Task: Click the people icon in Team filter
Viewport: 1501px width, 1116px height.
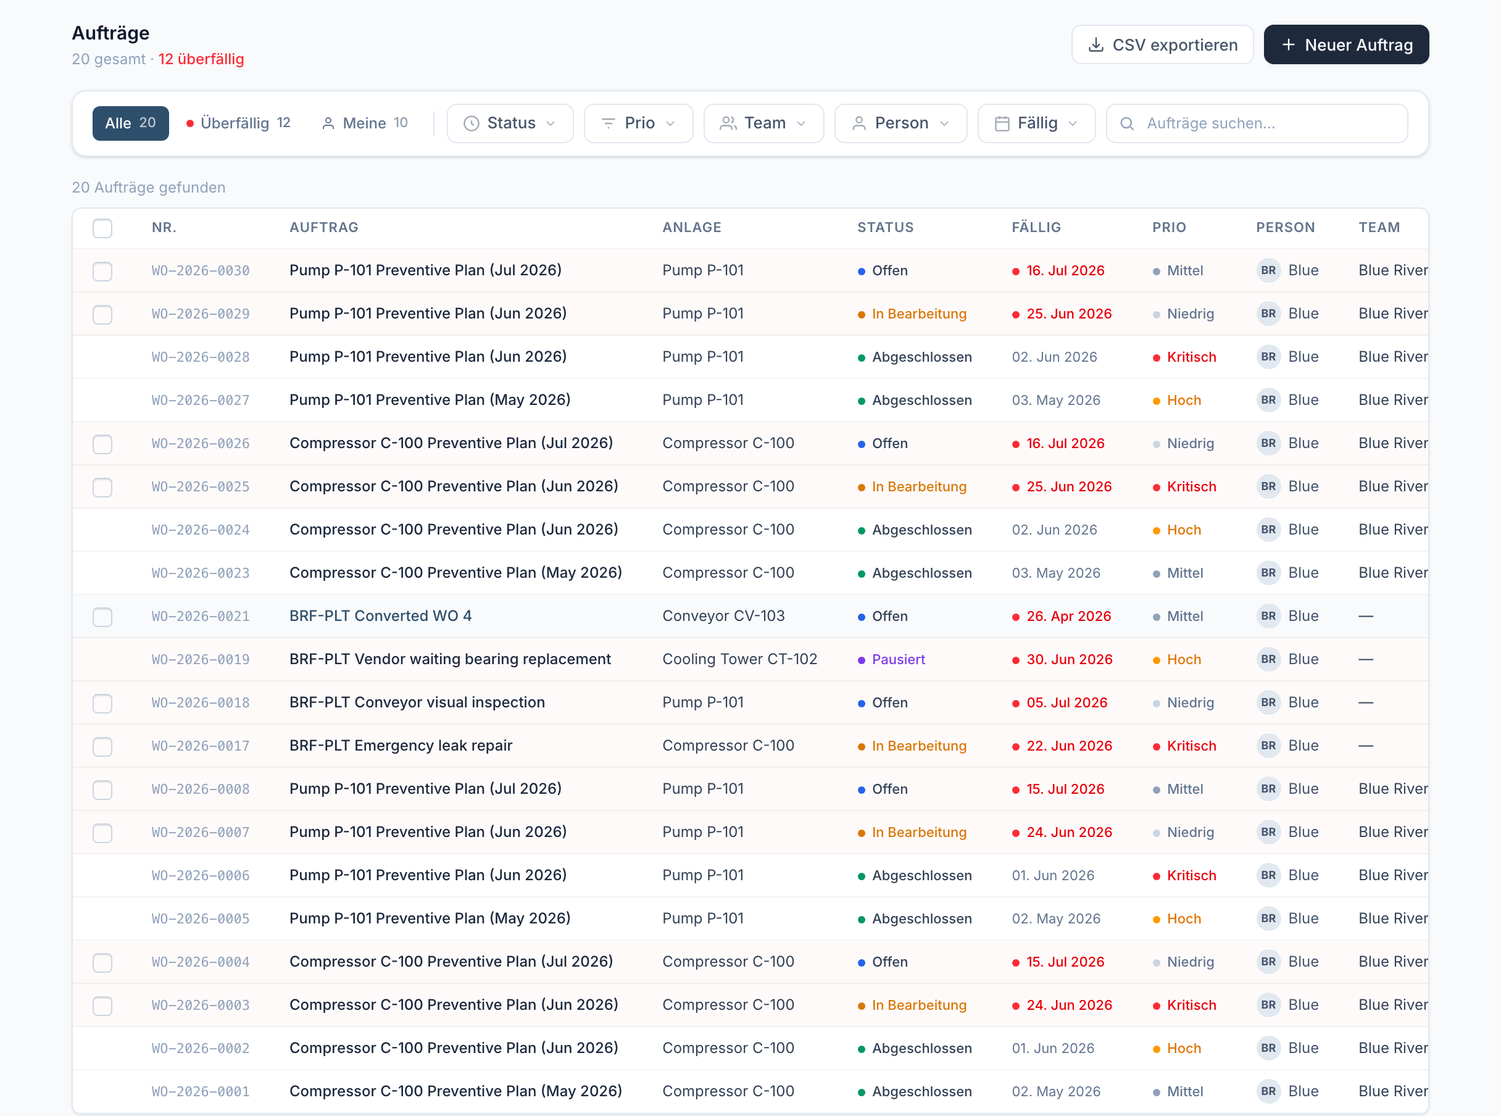Action: coord(728,123)
